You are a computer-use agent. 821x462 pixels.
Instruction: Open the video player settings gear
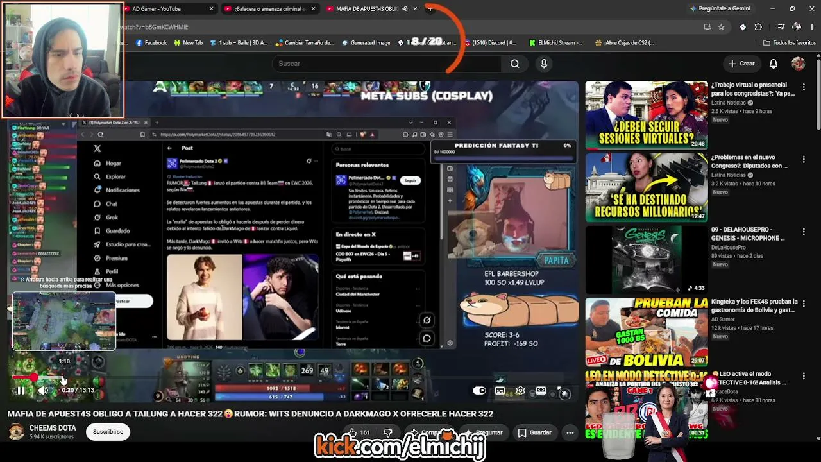click(x=520, y=390)
